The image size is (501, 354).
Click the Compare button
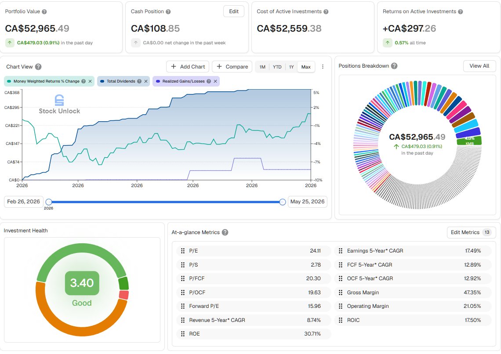pyautogui.click(x=232, y=67)
